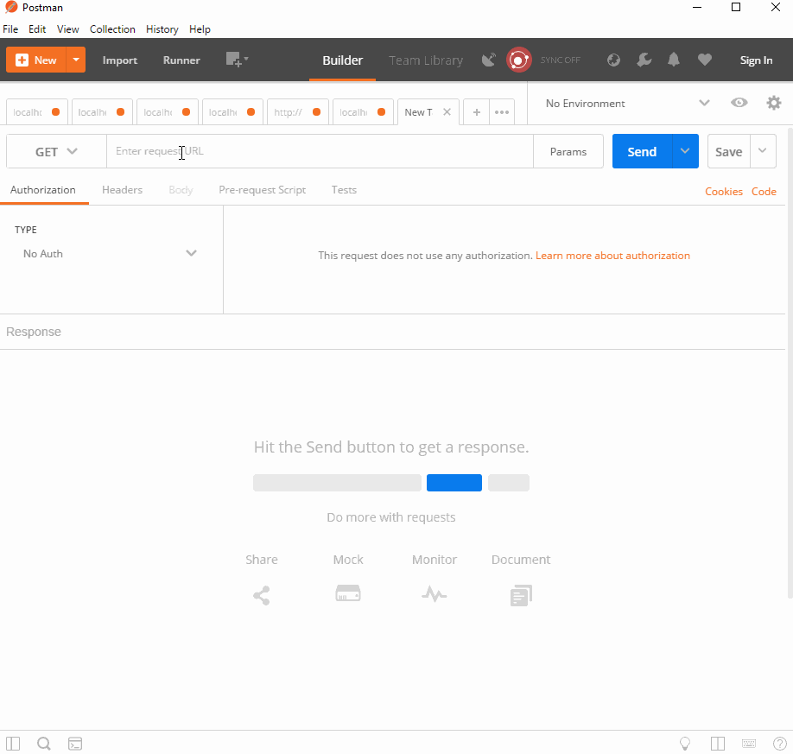Open the GET method dropdown
The width and height of the screenshot is (793, 754).
[x=56, y=151]
